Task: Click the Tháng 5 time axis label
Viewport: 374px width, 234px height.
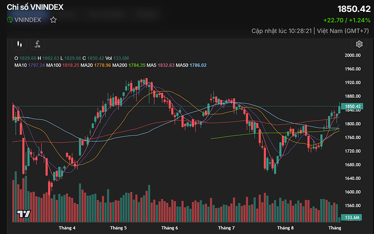Action: click(x=118, y=228)
